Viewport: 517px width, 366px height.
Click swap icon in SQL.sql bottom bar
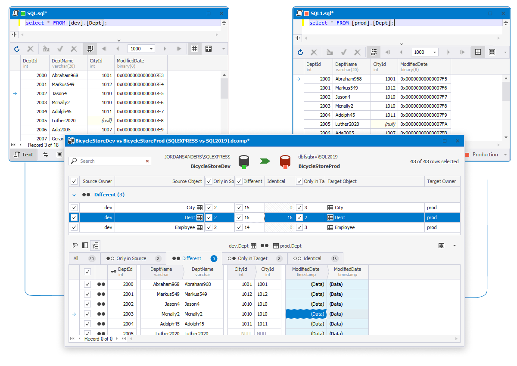tap(46, 155)
